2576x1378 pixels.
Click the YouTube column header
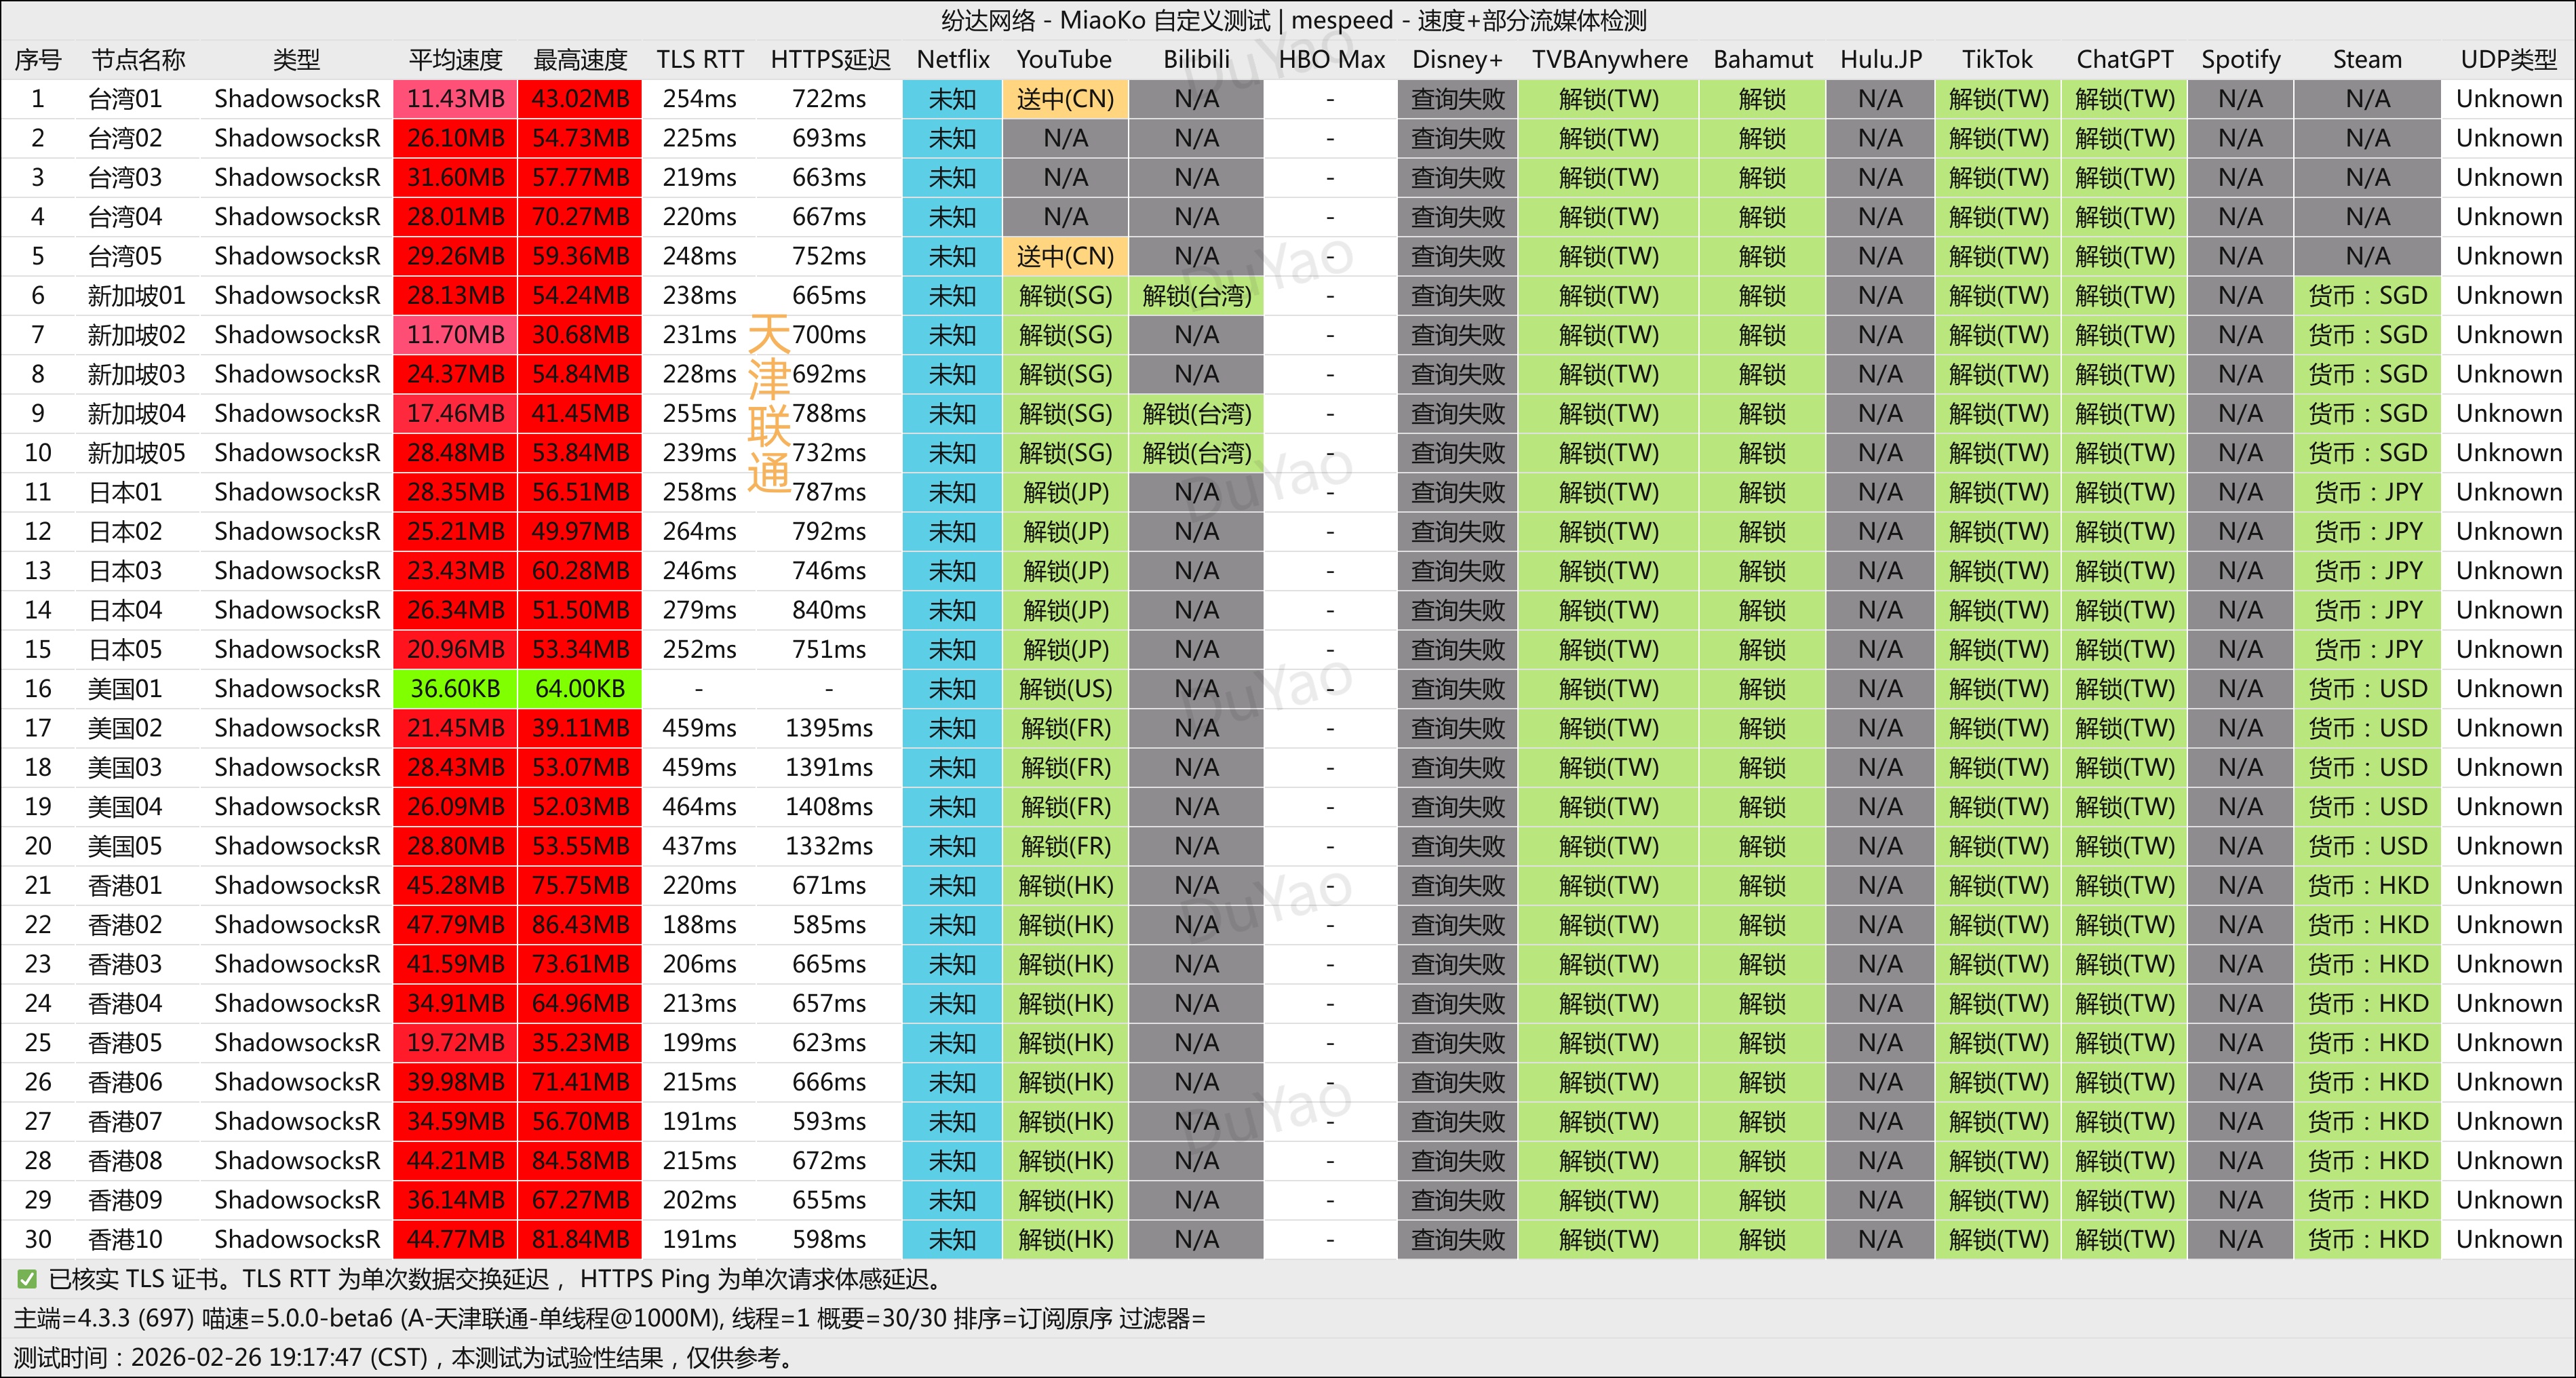pyautogui.click(x=1064, y=60)
